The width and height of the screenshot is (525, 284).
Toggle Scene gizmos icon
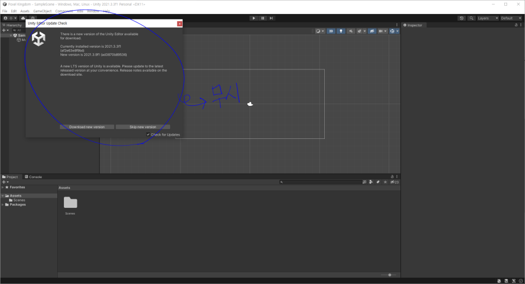(x=392, y=31)
